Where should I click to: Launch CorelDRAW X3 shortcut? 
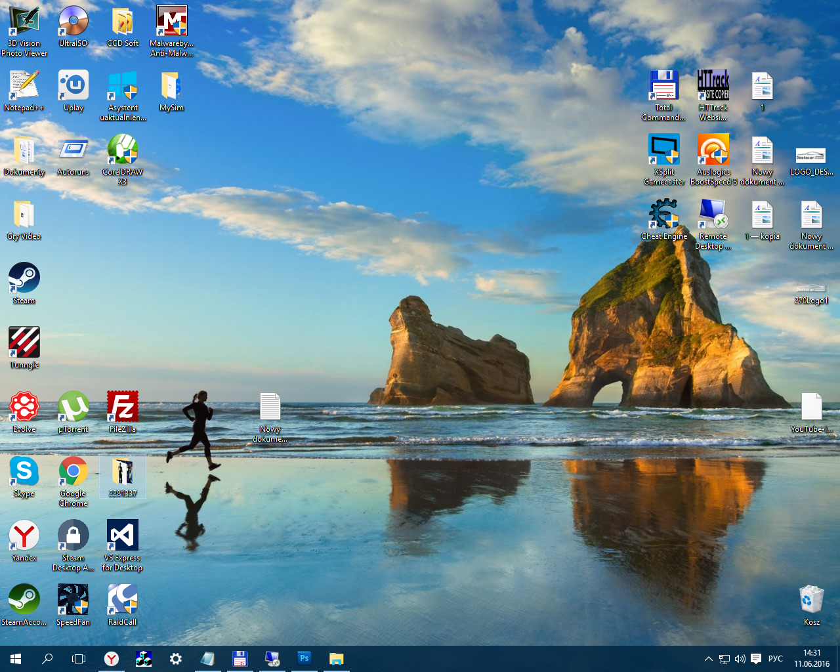pyautogui.click(x=123, y=159)
